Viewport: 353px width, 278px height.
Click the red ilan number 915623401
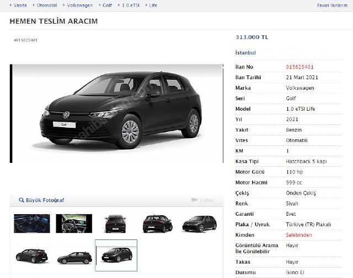click(x=299, y=67)
